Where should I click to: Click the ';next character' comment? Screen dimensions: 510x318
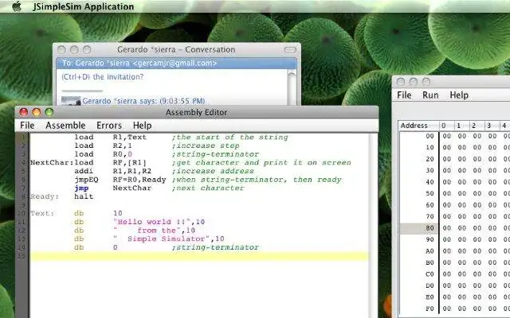(x=208, y=188)
